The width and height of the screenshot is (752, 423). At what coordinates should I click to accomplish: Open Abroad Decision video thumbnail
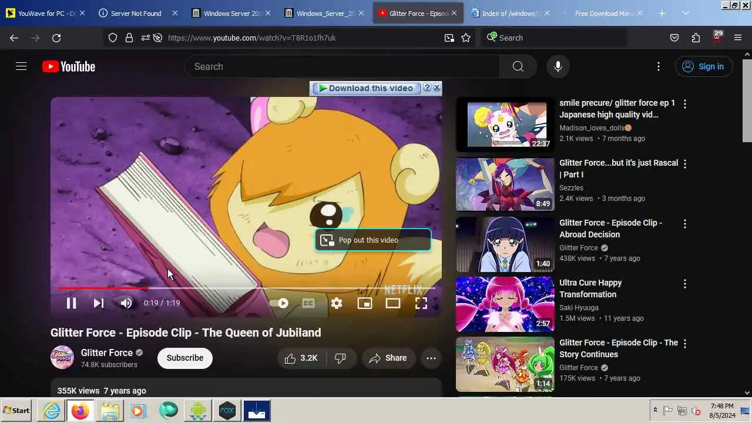pos(505,244)
